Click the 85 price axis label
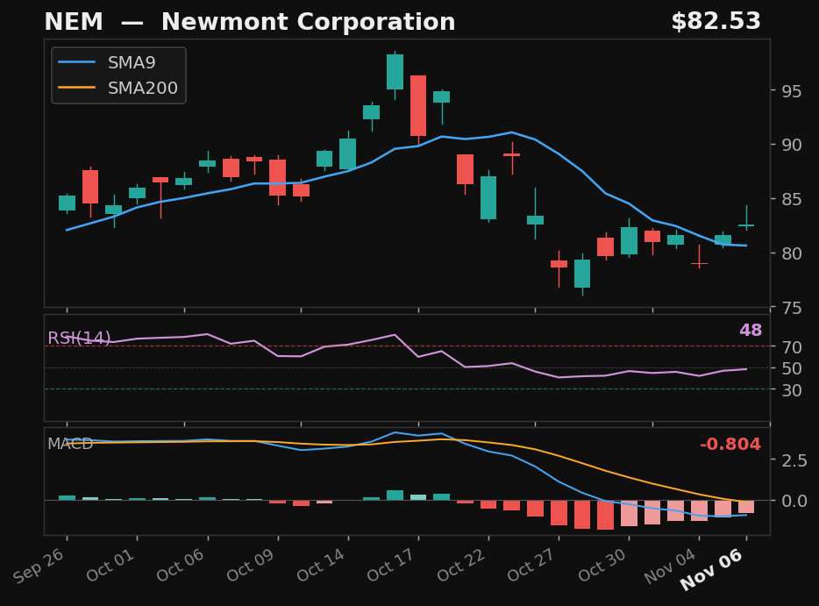 (x=791, y=200)
